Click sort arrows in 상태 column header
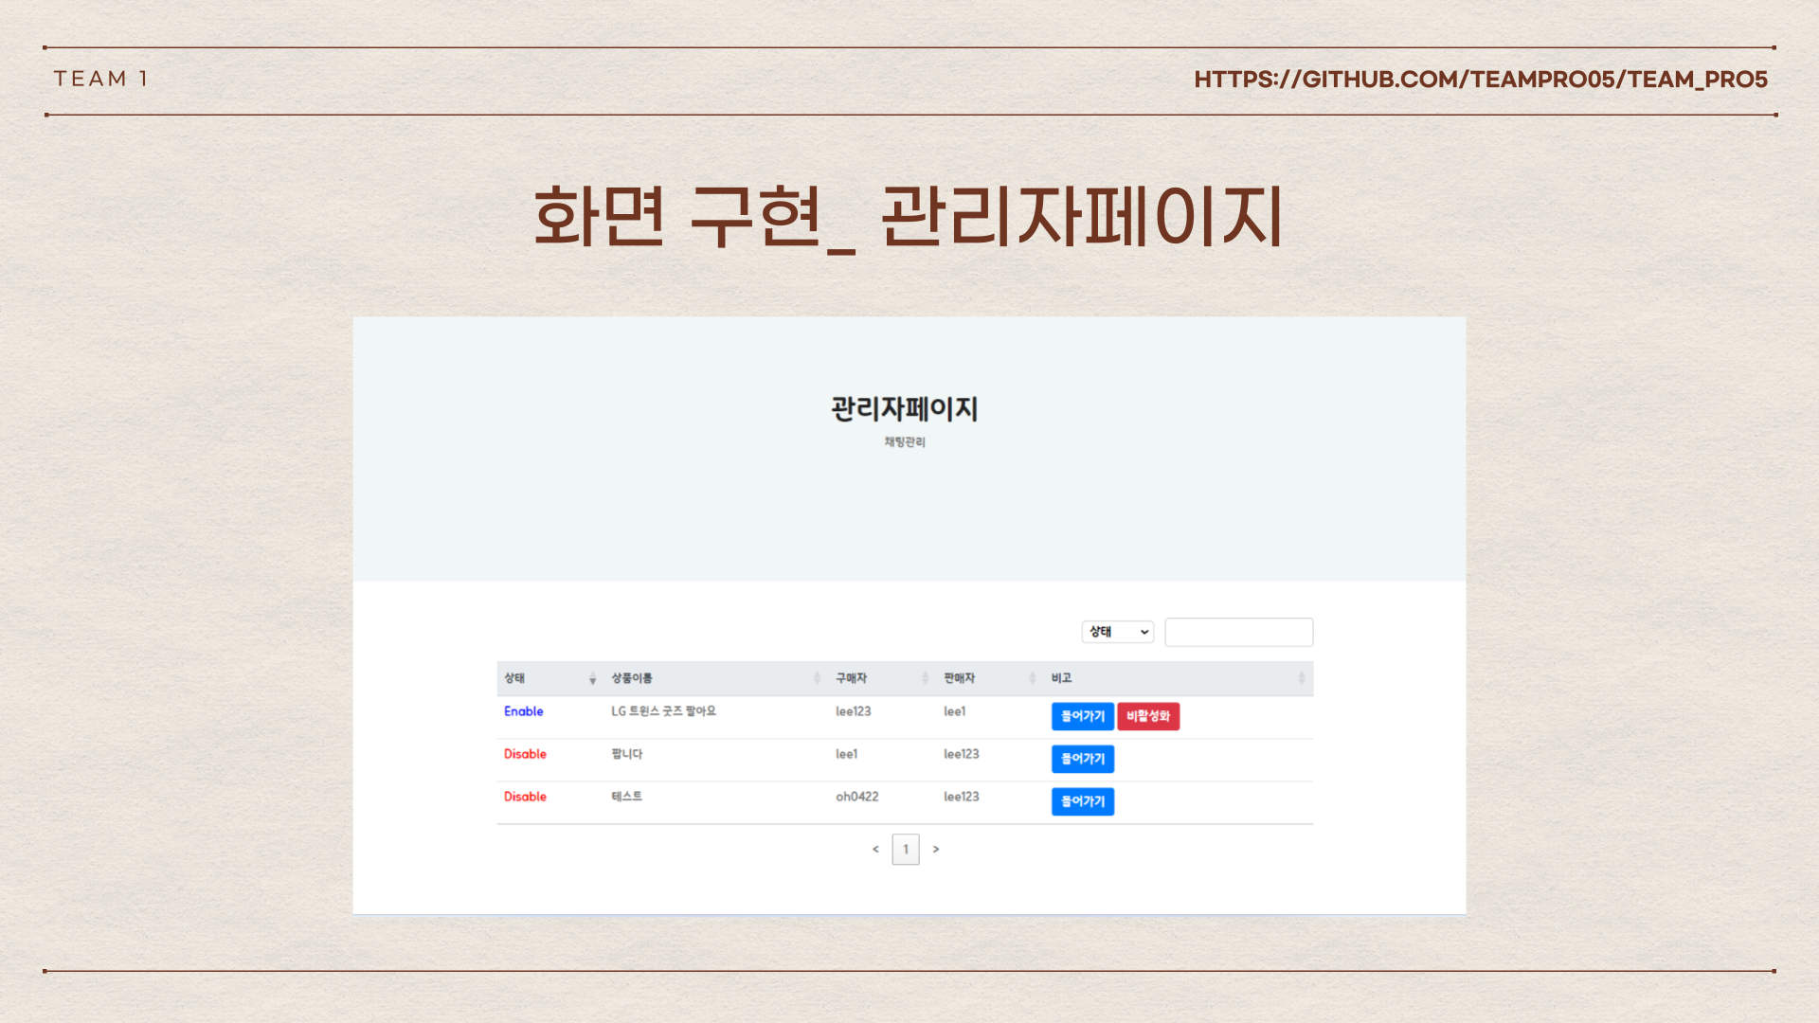1819x1023 pixels. click(592, 678)
